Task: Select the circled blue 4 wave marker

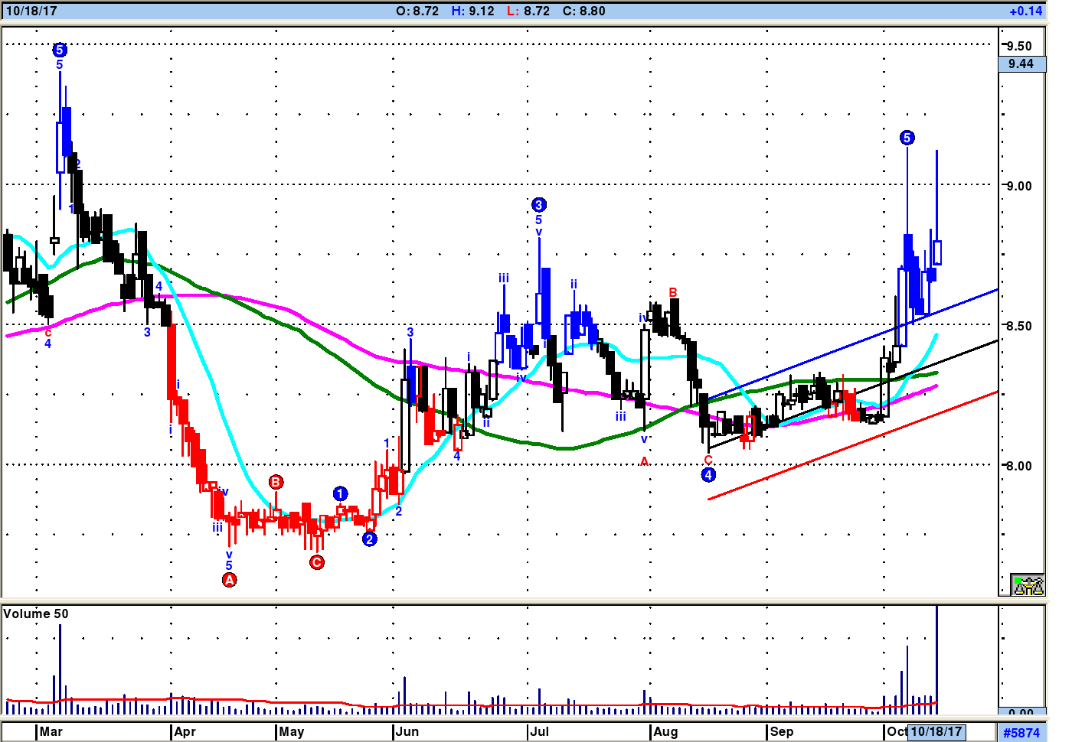Action: (708, 475)
